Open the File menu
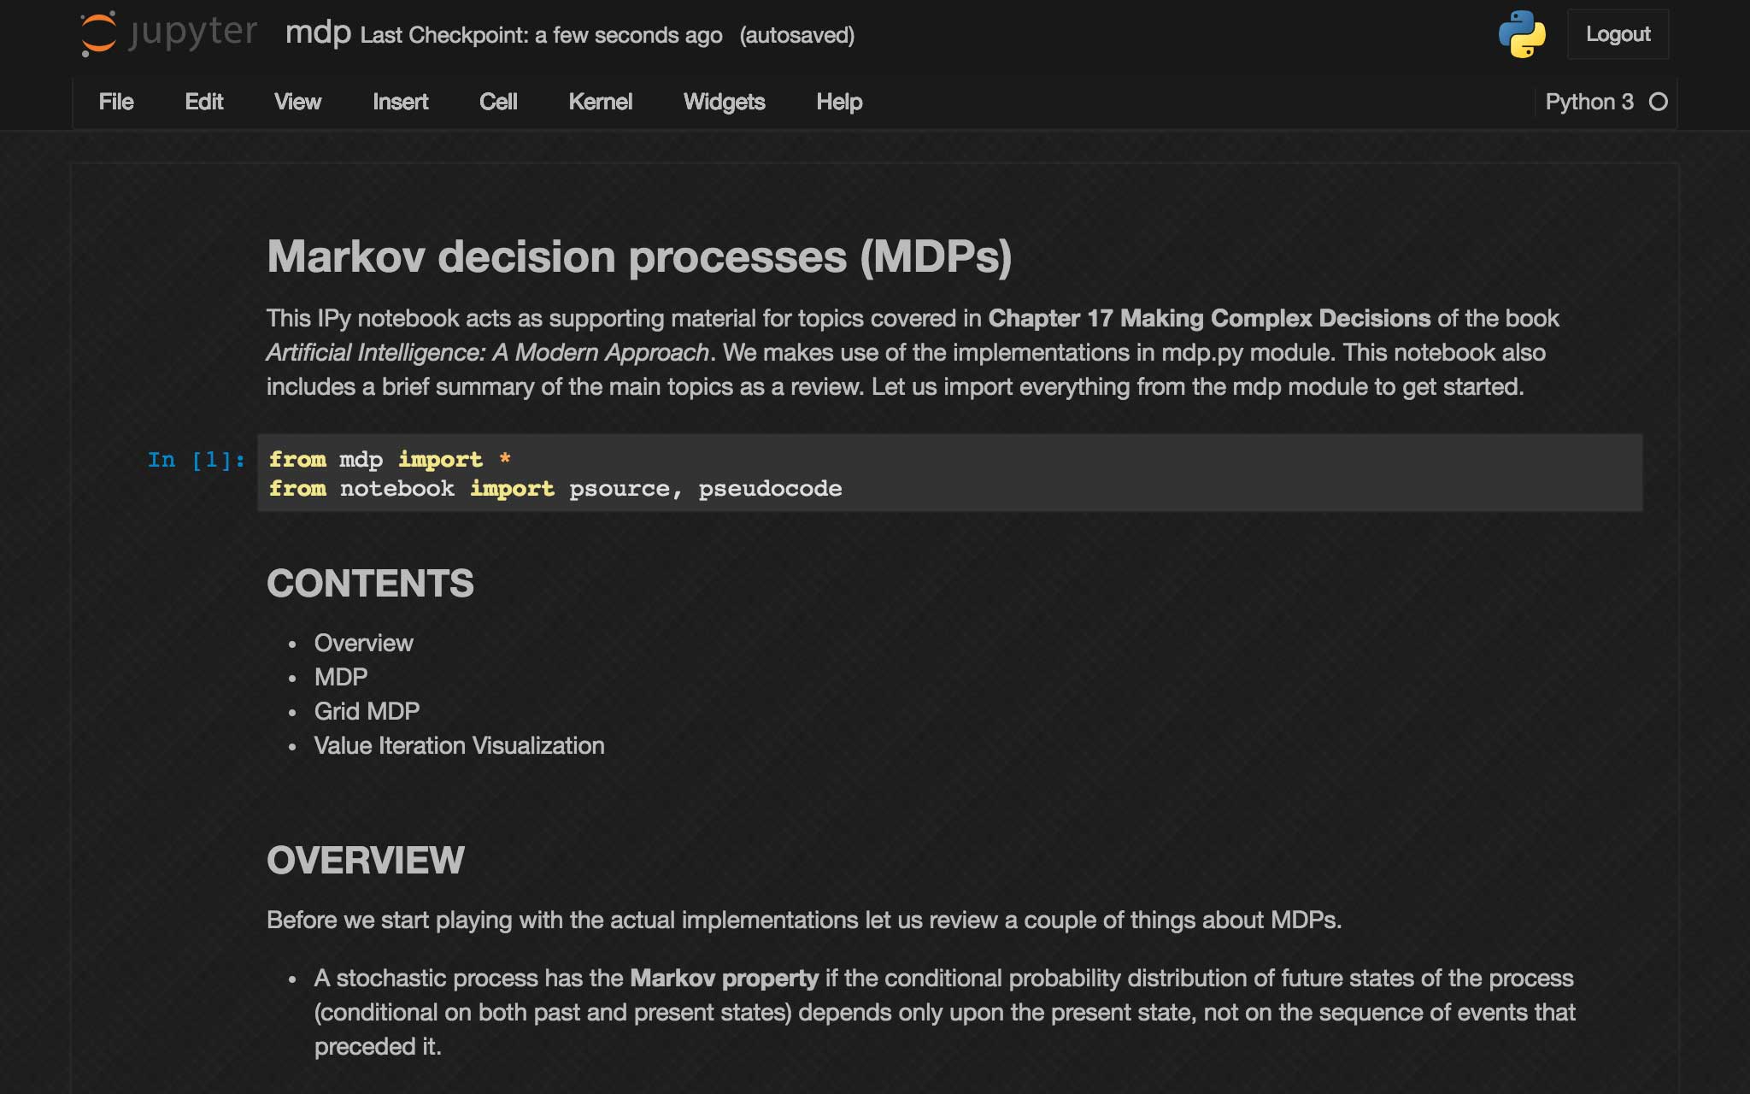The width and height of the screenshot is (1750, 1094). click(x=117, y=102)
